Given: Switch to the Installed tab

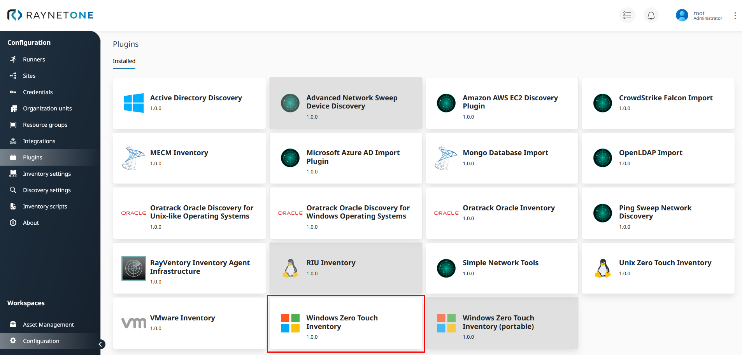Looking at the screenshot, I should (124, 61).
